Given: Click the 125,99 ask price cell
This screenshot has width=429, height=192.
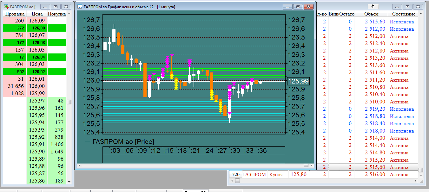Looking at the screenshot, I should (37, 94).
